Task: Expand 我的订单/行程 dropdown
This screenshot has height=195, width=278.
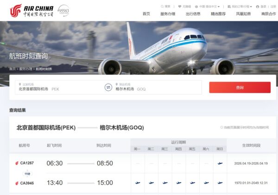Action: point(240,6)
